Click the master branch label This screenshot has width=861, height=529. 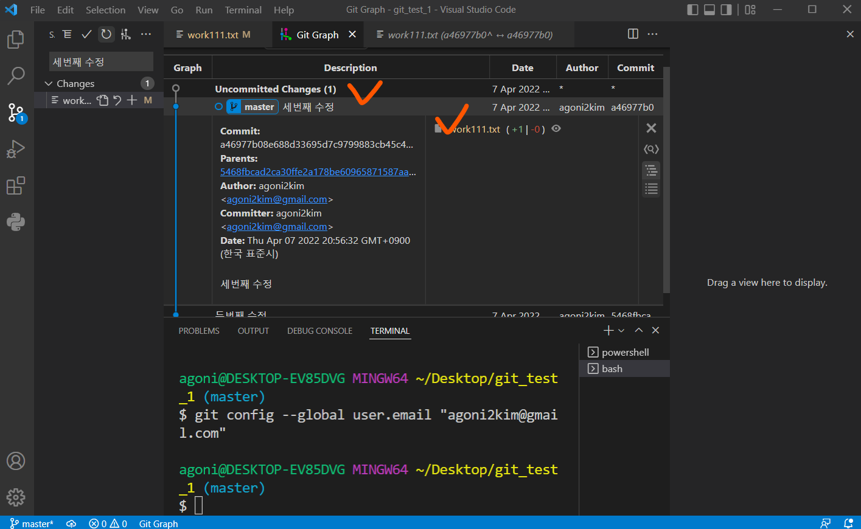(x=253, y=107)
